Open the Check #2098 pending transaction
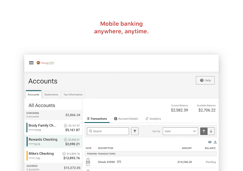Image resolution: width=243 pixels, height=171 pixels. [151, 162]
